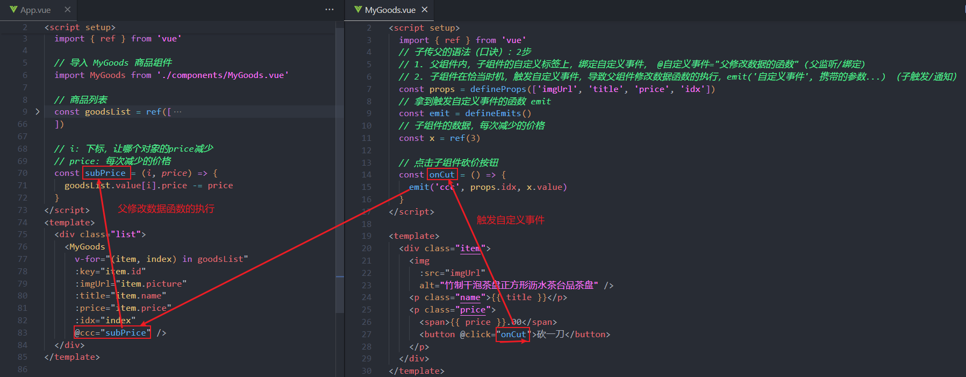The height and width of the screenshot is (377, 966).
Task: Click the const x = ref(3) line
Action: point(439,138)
